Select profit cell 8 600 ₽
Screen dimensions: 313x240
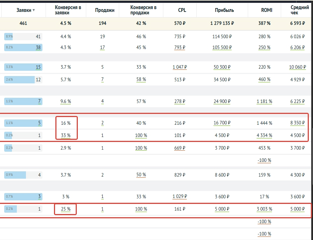(222, 175)
